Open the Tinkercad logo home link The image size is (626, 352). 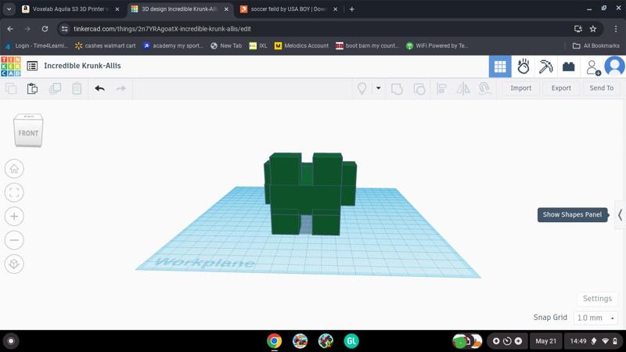pos(11,66)
